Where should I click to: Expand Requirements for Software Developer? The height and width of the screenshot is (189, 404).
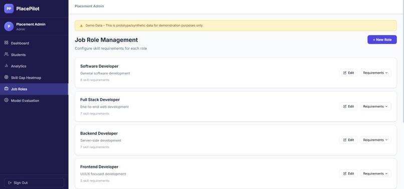(x=375, y=73)
